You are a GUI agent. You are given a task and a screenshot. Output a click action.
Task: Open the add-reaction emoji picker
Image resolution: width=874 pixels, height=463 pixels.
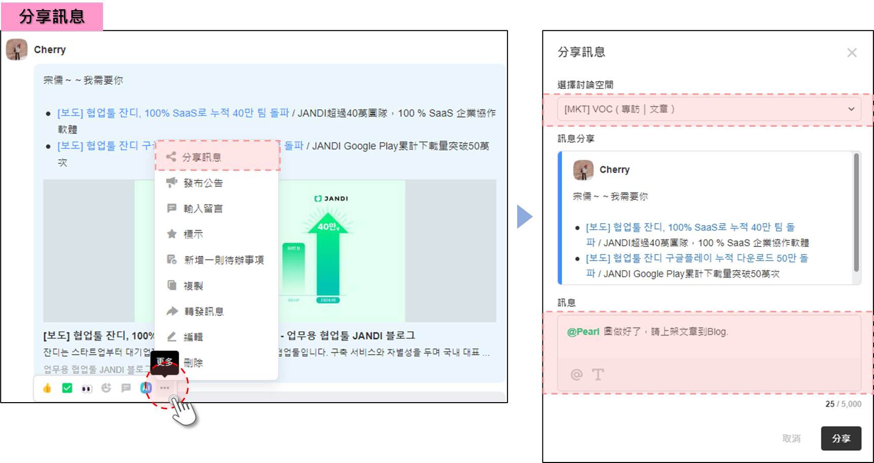pos(106,388)
